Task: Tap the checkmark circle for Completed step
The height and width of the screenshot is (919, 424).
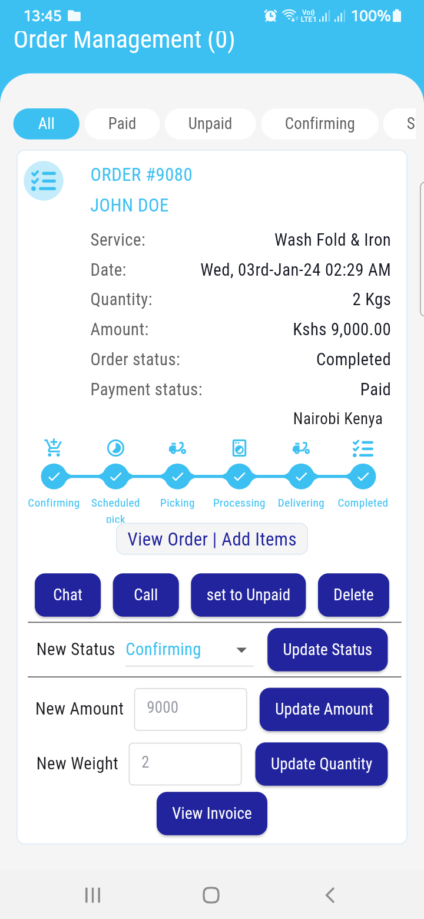Action: [x=363, y=477]
